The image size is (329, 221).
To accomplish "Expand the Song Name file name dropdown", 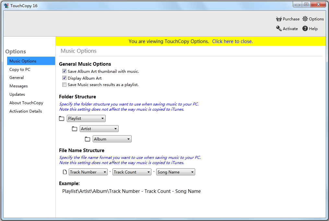I will coord(176,172).
